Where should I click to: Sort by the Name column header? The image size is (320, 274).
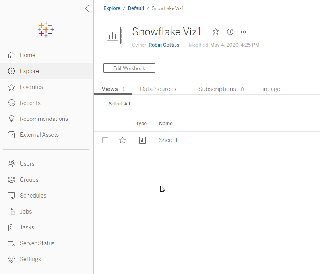165,124
